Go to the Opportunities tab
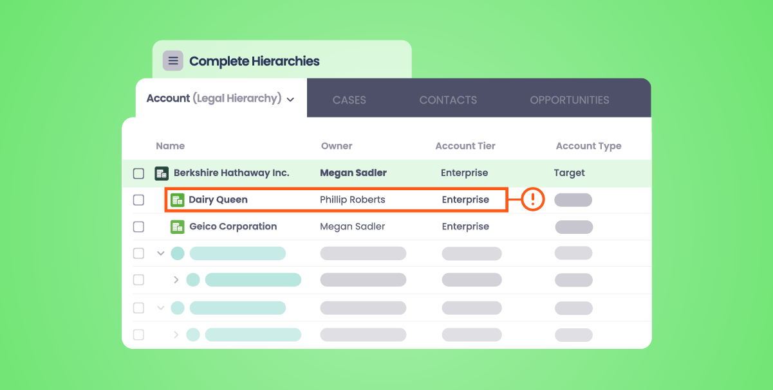This screenshot has height=390, width=773. (570, 100)
